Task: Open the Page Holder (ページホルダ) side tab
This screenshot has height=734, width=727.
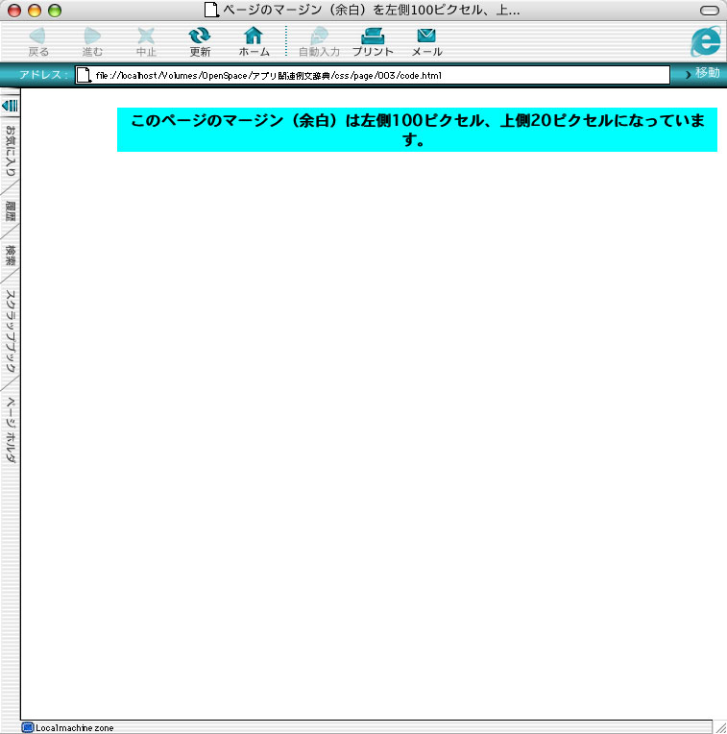Action: click(11, 430)
